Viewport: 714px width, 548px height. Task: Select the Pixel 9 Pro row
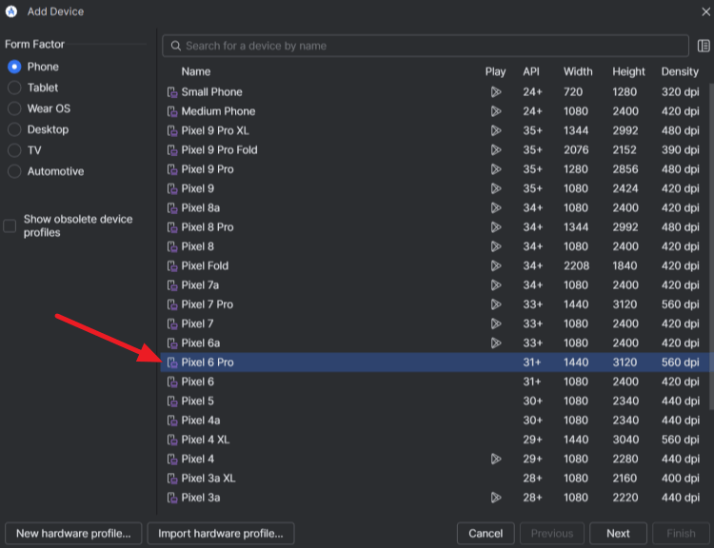435,169
